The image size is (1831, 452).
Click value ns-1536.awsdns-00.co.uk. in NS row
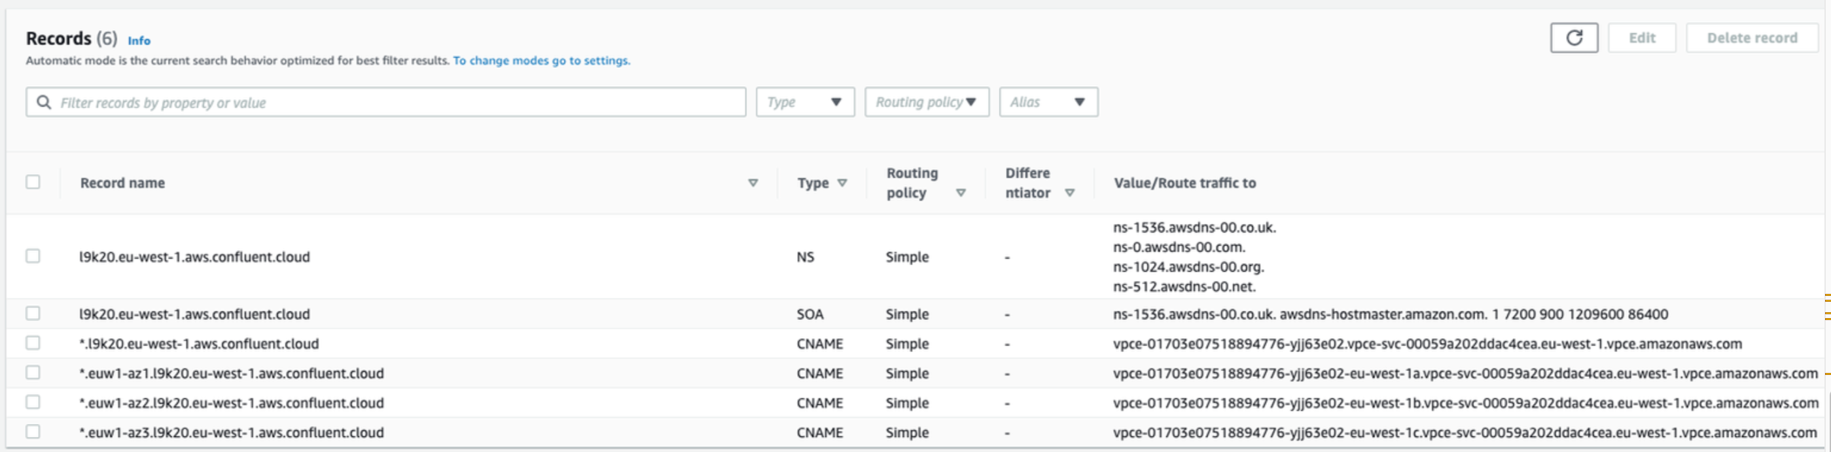pos(1195,228)
